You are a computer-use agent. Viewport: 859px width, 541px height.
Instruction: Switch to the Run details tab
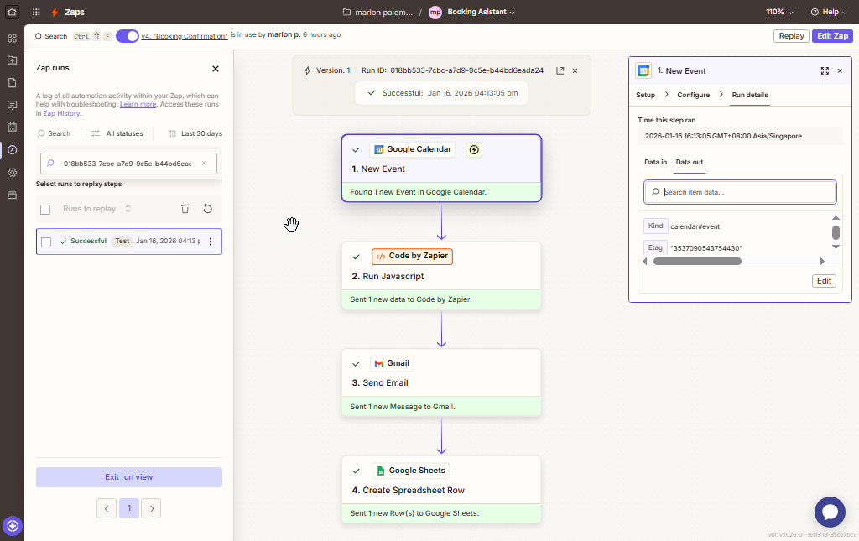click(750, 95)
